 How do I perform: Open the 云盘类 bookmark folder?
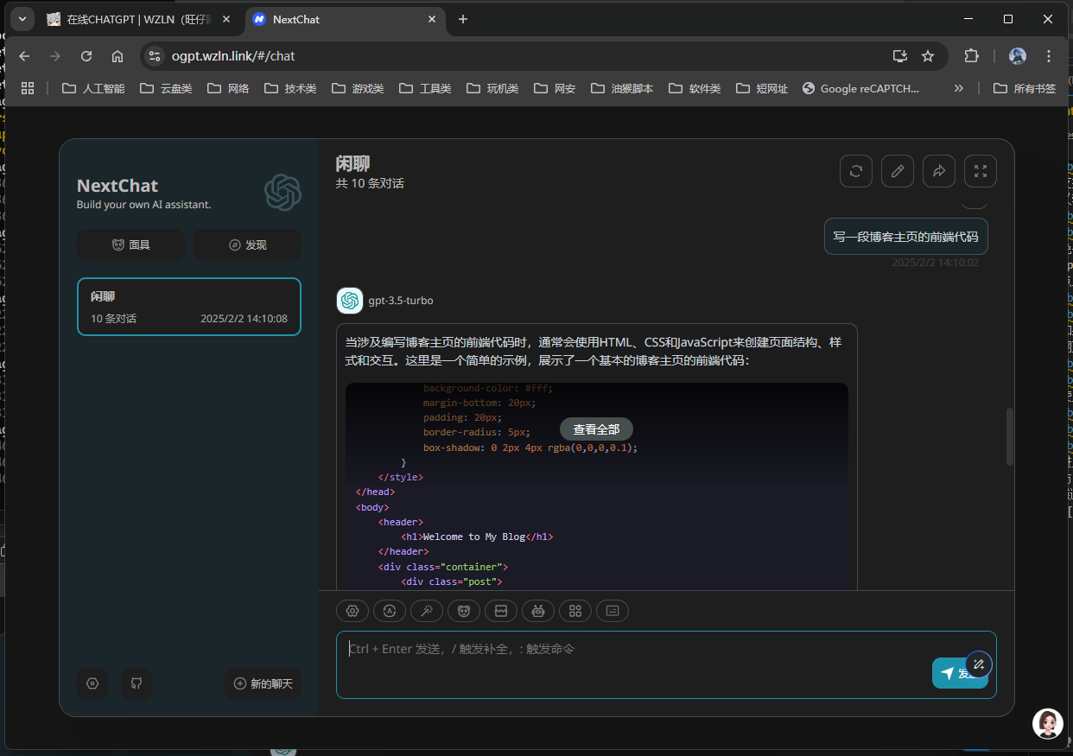coord(166,88)
